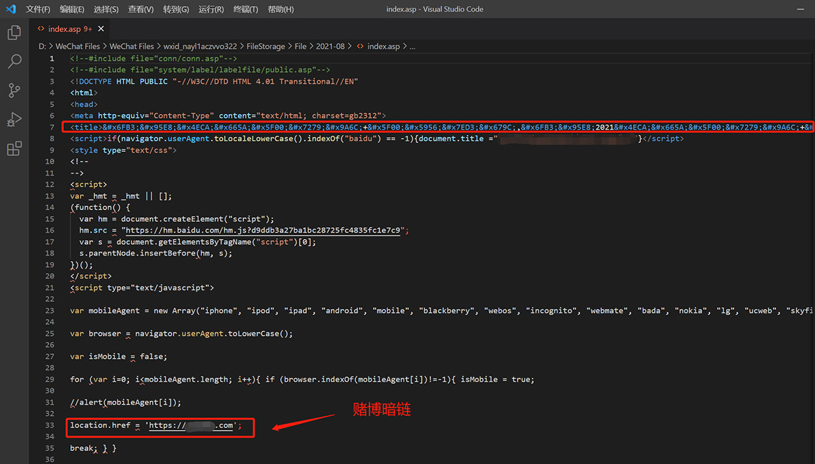Open the 编辑(E) menu

[72, 9]
